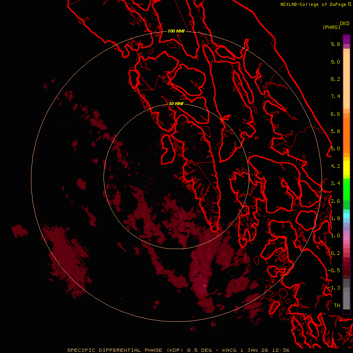
Task: Click the 9.8 value on the color scale
Action: pos(335,44)
